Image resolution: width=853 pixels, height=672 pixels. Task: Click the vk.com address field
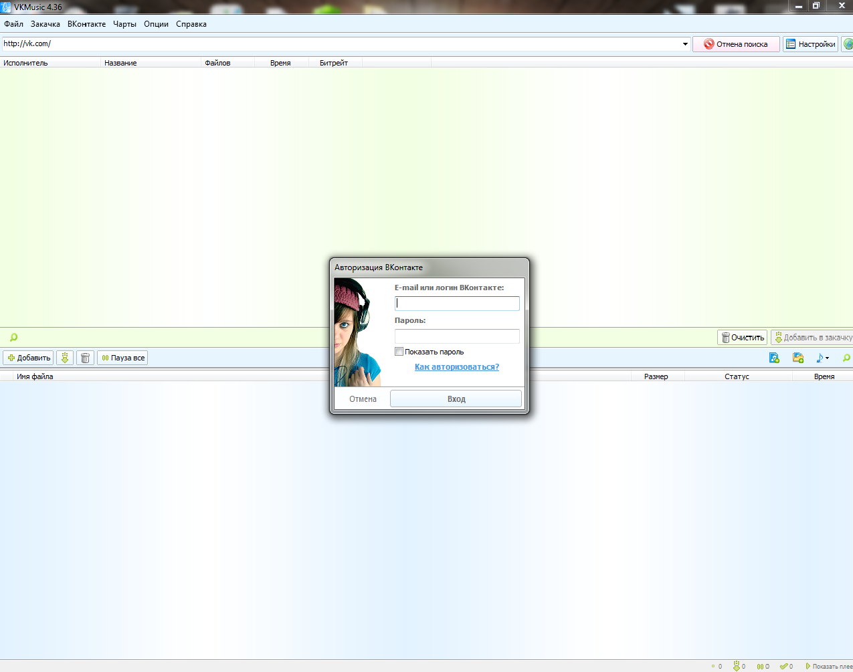coord(341,44)
